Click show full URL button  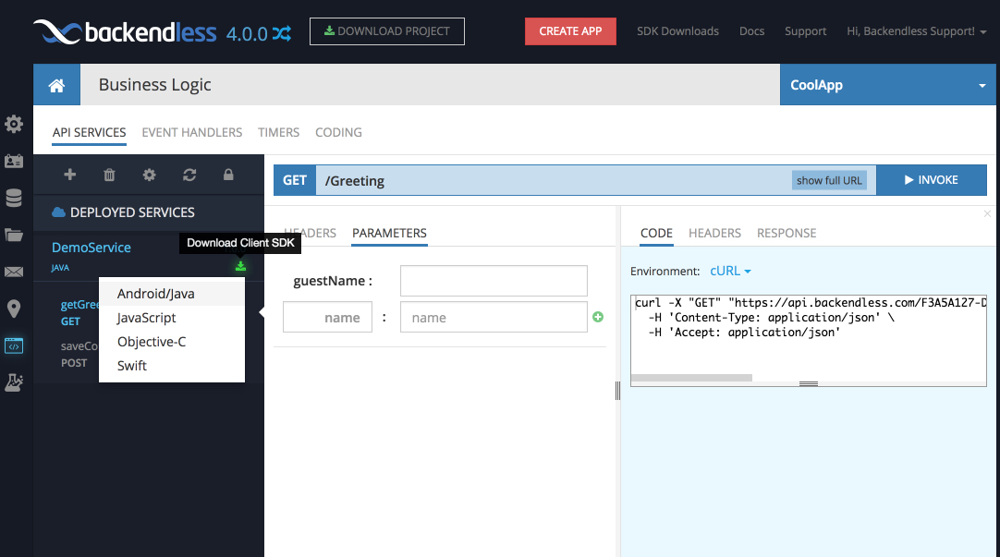click(x=829, y=180)
